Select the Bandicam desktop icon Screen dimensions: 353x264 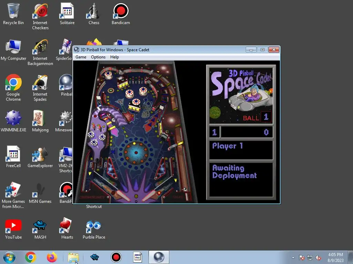[x=121, y=14]
